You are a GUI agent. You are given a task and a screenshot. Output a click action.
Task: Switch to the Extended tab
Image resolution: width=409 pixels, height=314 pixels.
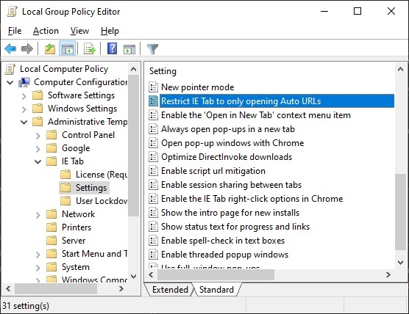coord(170,290)
